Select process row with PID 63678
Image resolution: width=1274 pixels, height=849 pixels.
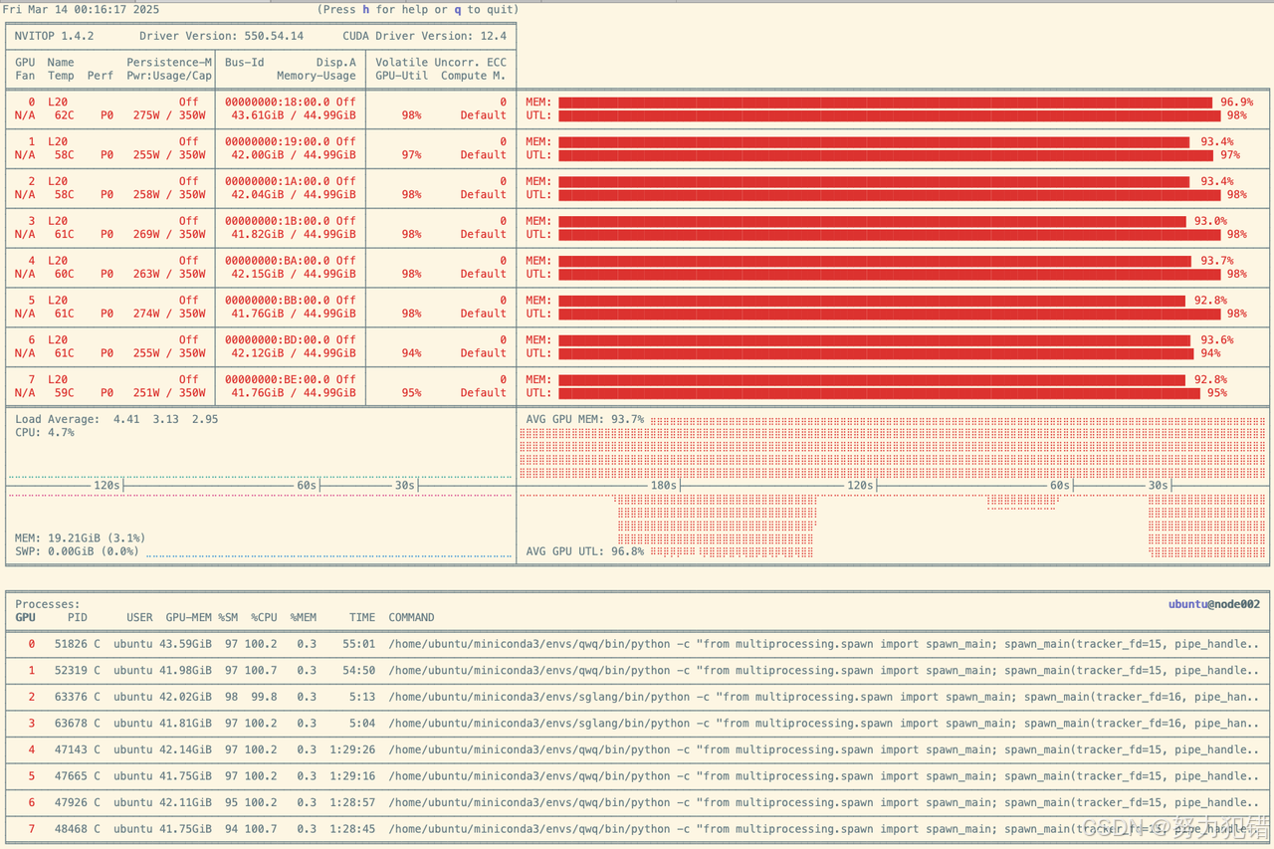click(x=637, y=724)
